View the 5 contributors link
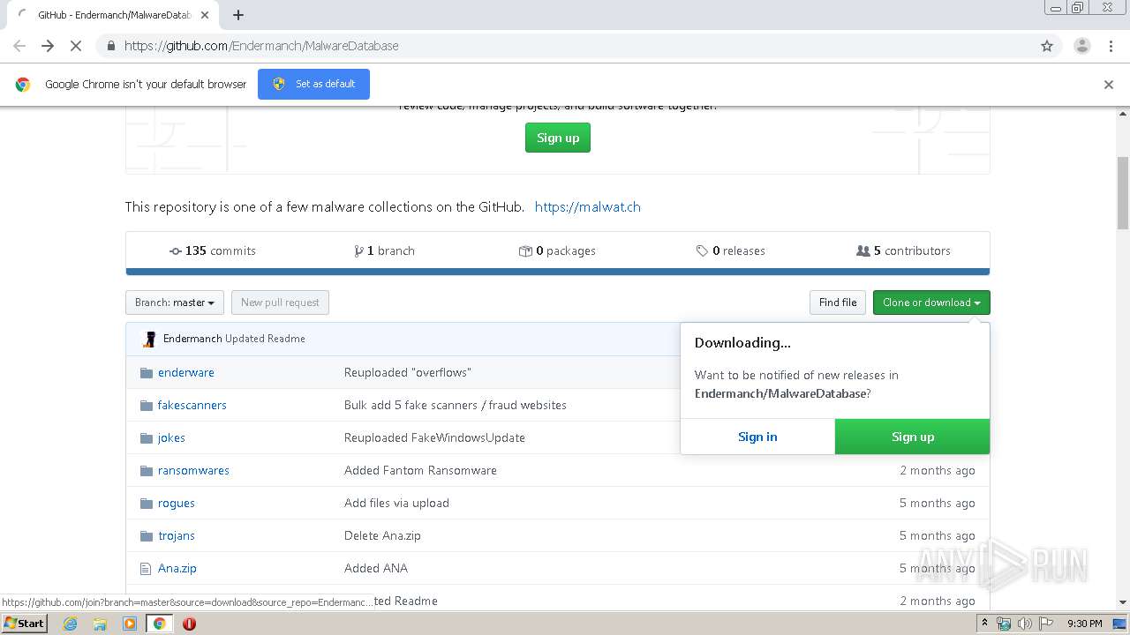The width and height of the screenshot is (1130, 635). click(x=904, y=251)
